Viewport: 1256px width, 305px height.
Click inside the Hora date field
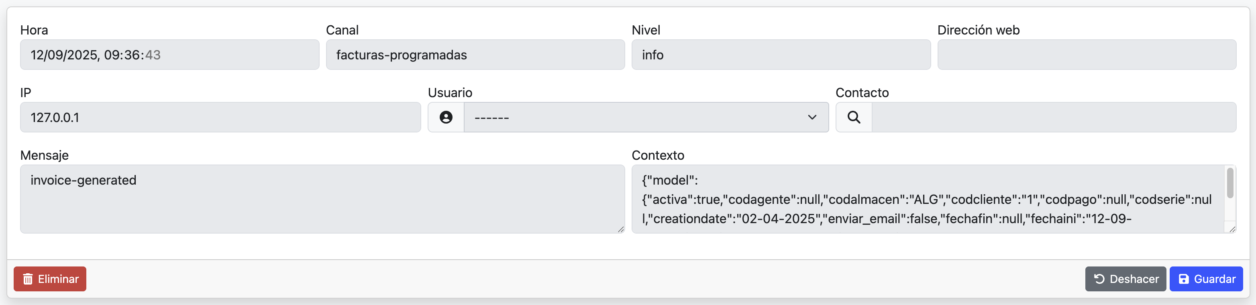coord(170,55)
